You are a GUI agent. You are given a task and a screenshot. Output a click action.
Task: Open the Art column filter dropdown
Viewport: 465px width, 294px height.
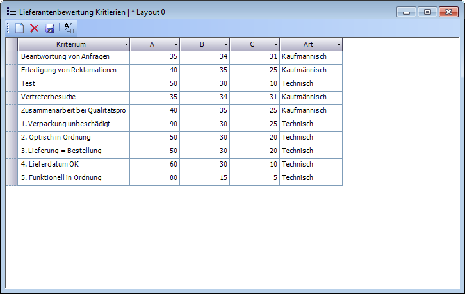point(339,44)
